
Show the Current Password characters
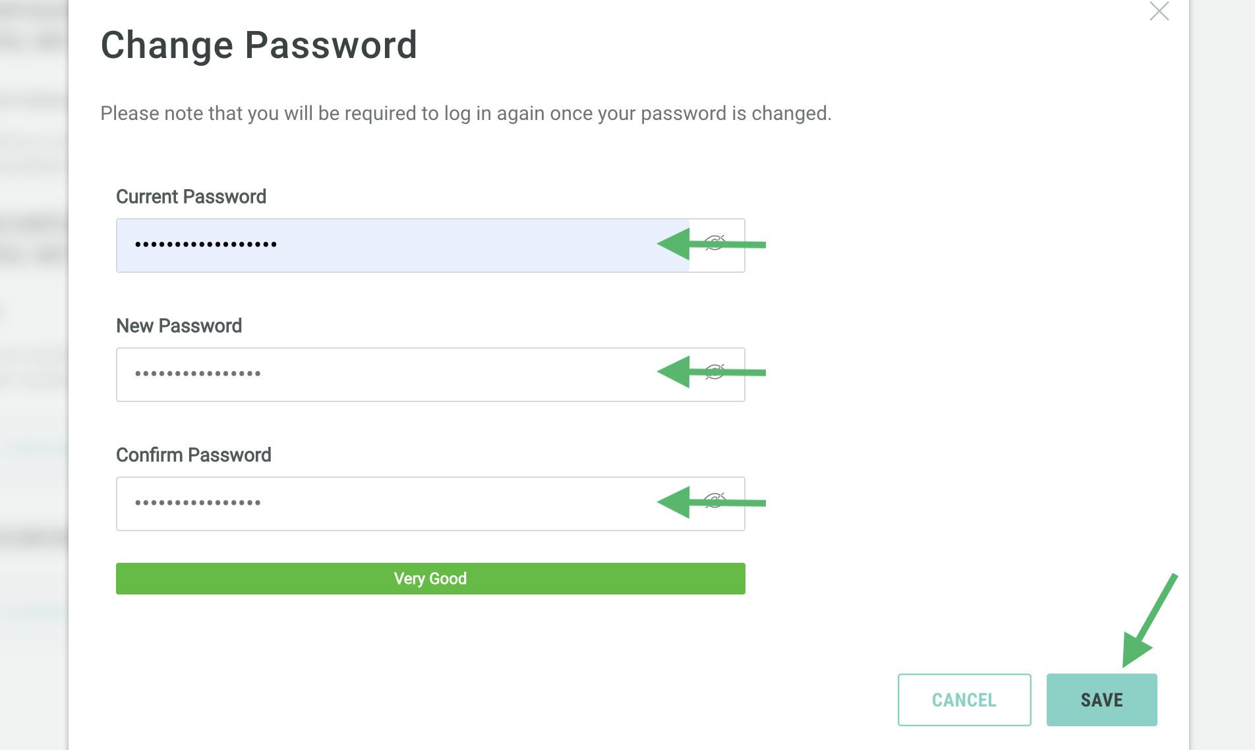716,243
